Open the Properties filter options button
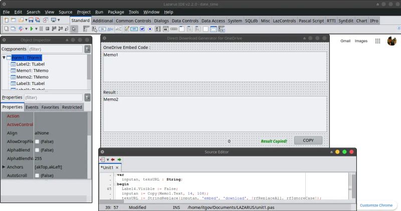The image size is (401, 211). point(87,97)
